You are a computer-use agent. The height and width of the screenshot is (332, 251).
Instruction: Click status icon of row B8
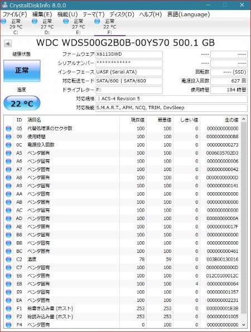coord(8,235)
